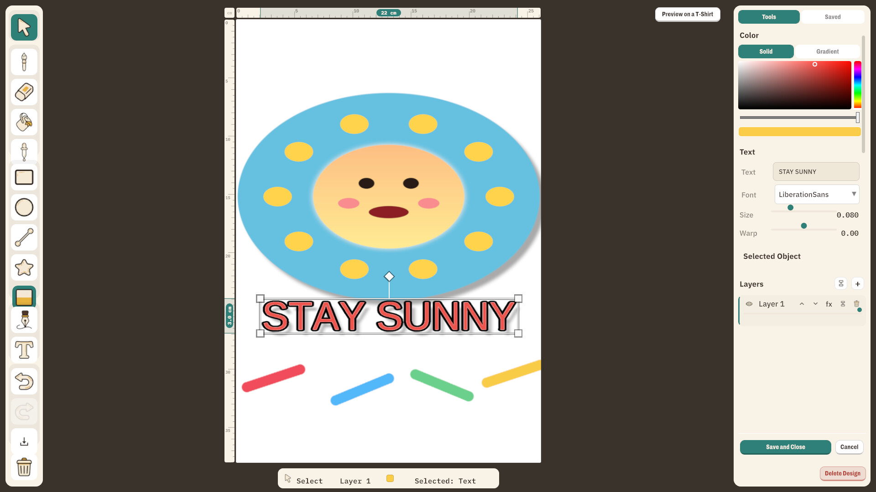Select the arrow Select tool
The image size is (876, 492).
[24, 27]
